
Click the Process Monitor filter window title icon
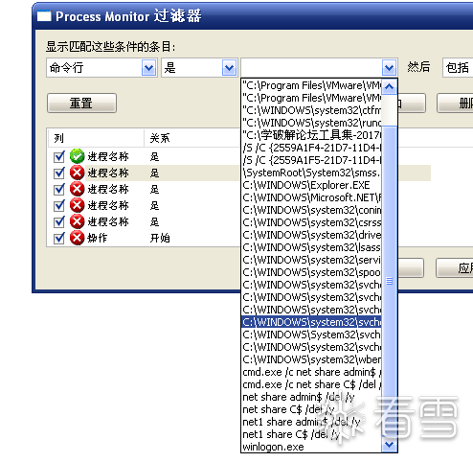tap(44, 16)
